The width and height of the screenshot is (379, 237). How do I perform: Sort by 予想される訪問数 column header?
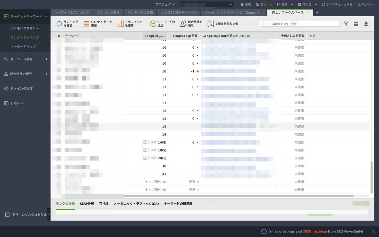pos(292,36)
